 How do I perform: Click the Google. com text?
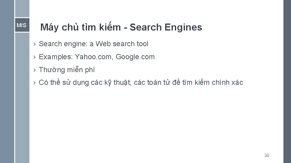pyautogui.click(x=135, y=57)
